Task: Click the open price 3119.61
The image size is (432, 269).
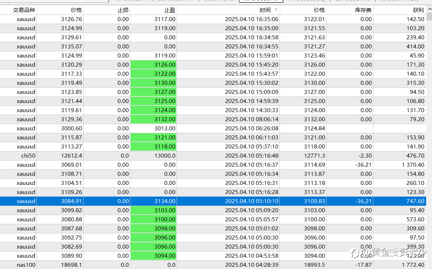Action: [72, 110]
